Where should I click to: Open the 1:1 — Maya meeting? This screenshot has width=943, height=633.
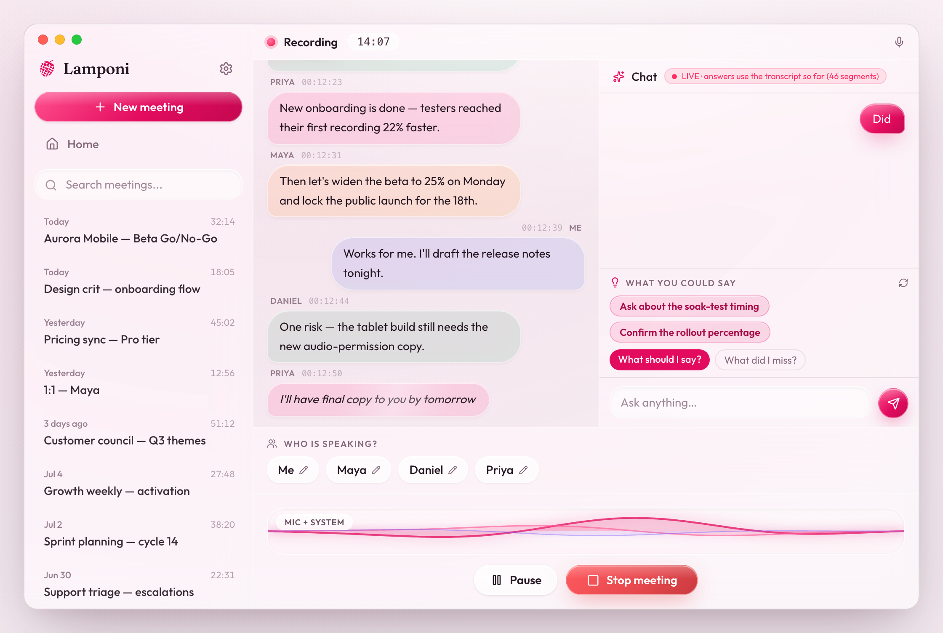(x=139, y=382)
